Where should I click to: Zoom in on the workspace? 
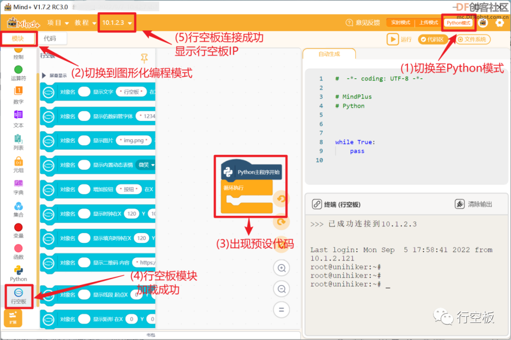coord(282,268)
